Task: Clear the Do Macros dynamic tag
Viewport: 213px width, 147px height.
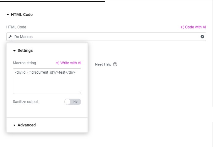Action: pyautogui.click(x=202, y=37)
